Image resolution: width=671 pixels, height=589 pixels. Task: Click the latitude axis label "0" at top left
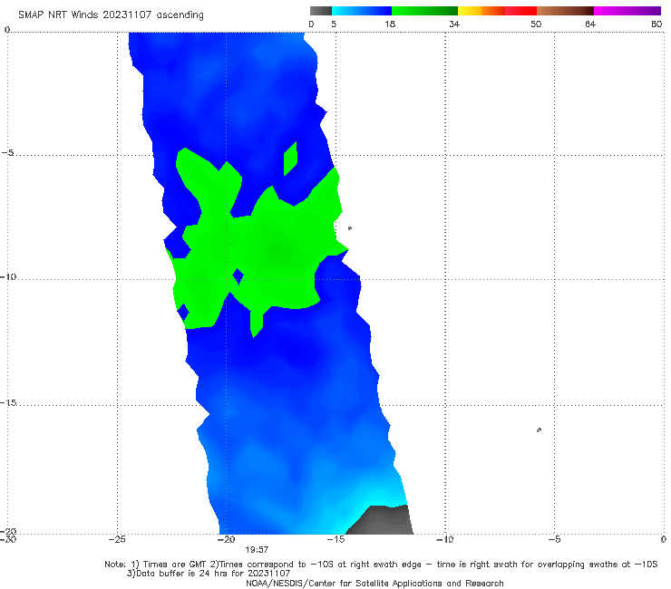click(x=7, y=30)
